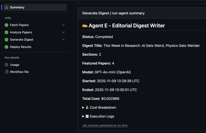The width and height of the screenshot is (206, 133).
Task: Click the Featured Papers: 4 line
Action: point(98,63)
